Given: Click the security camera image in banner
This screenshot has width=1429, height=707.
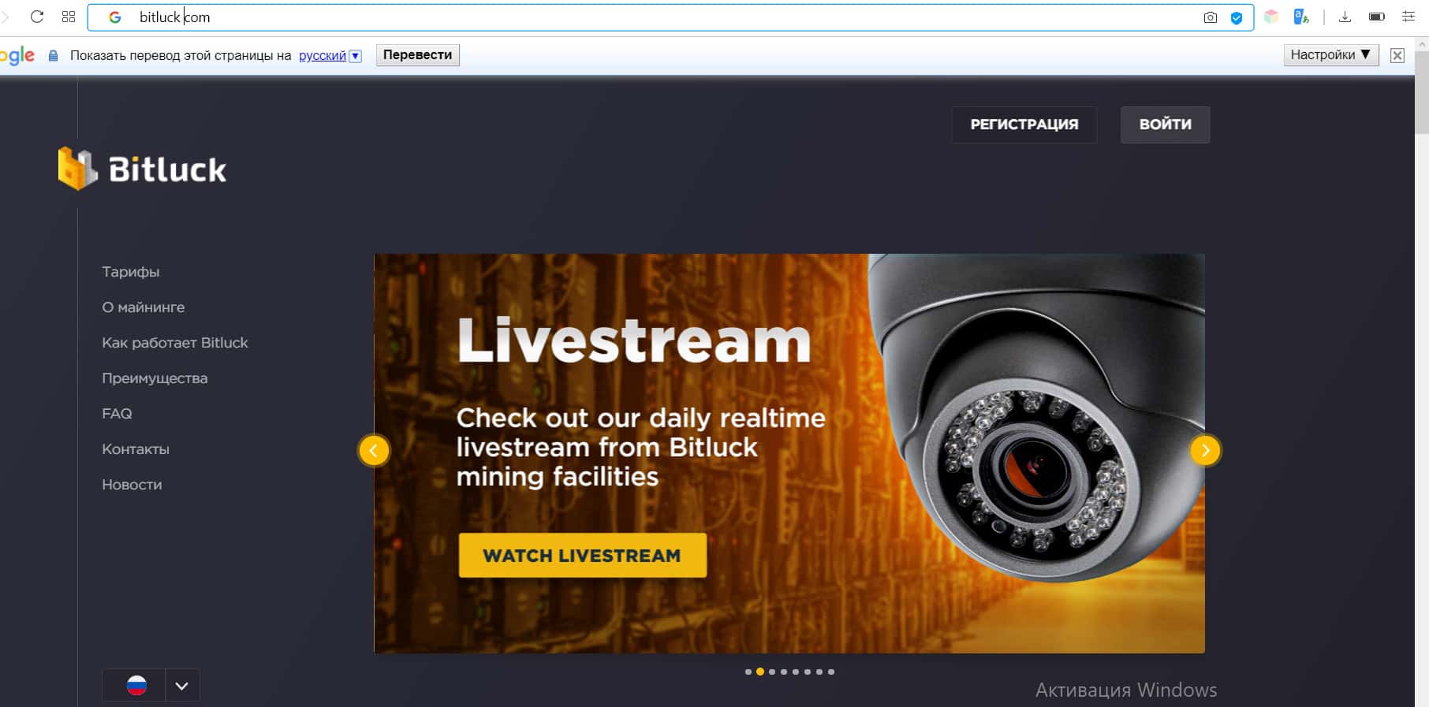Looking at the screenshot, I should pos(1036,418).
